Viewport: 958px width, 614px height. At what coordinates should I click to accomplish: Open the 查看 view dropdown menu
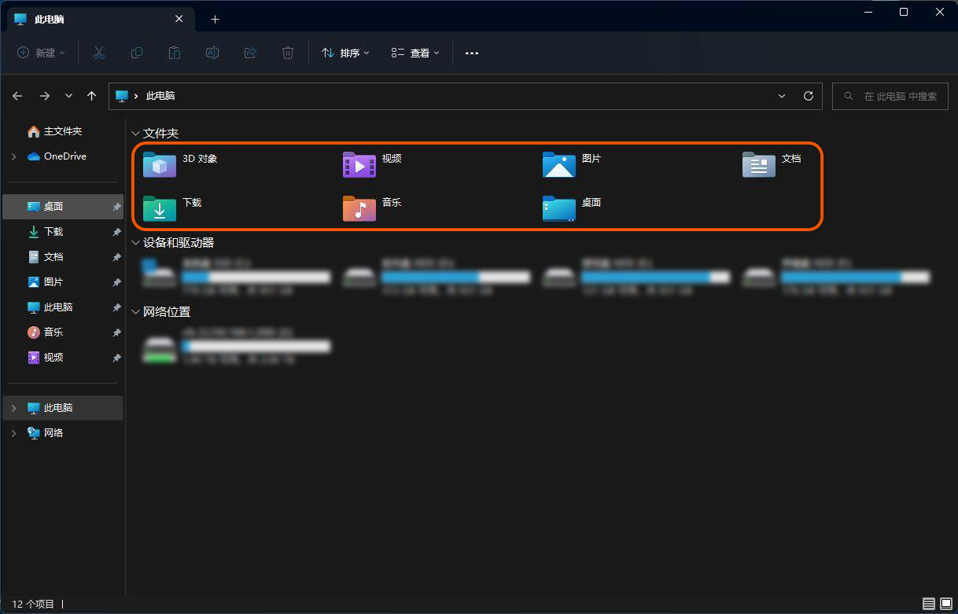pos(415,53)
